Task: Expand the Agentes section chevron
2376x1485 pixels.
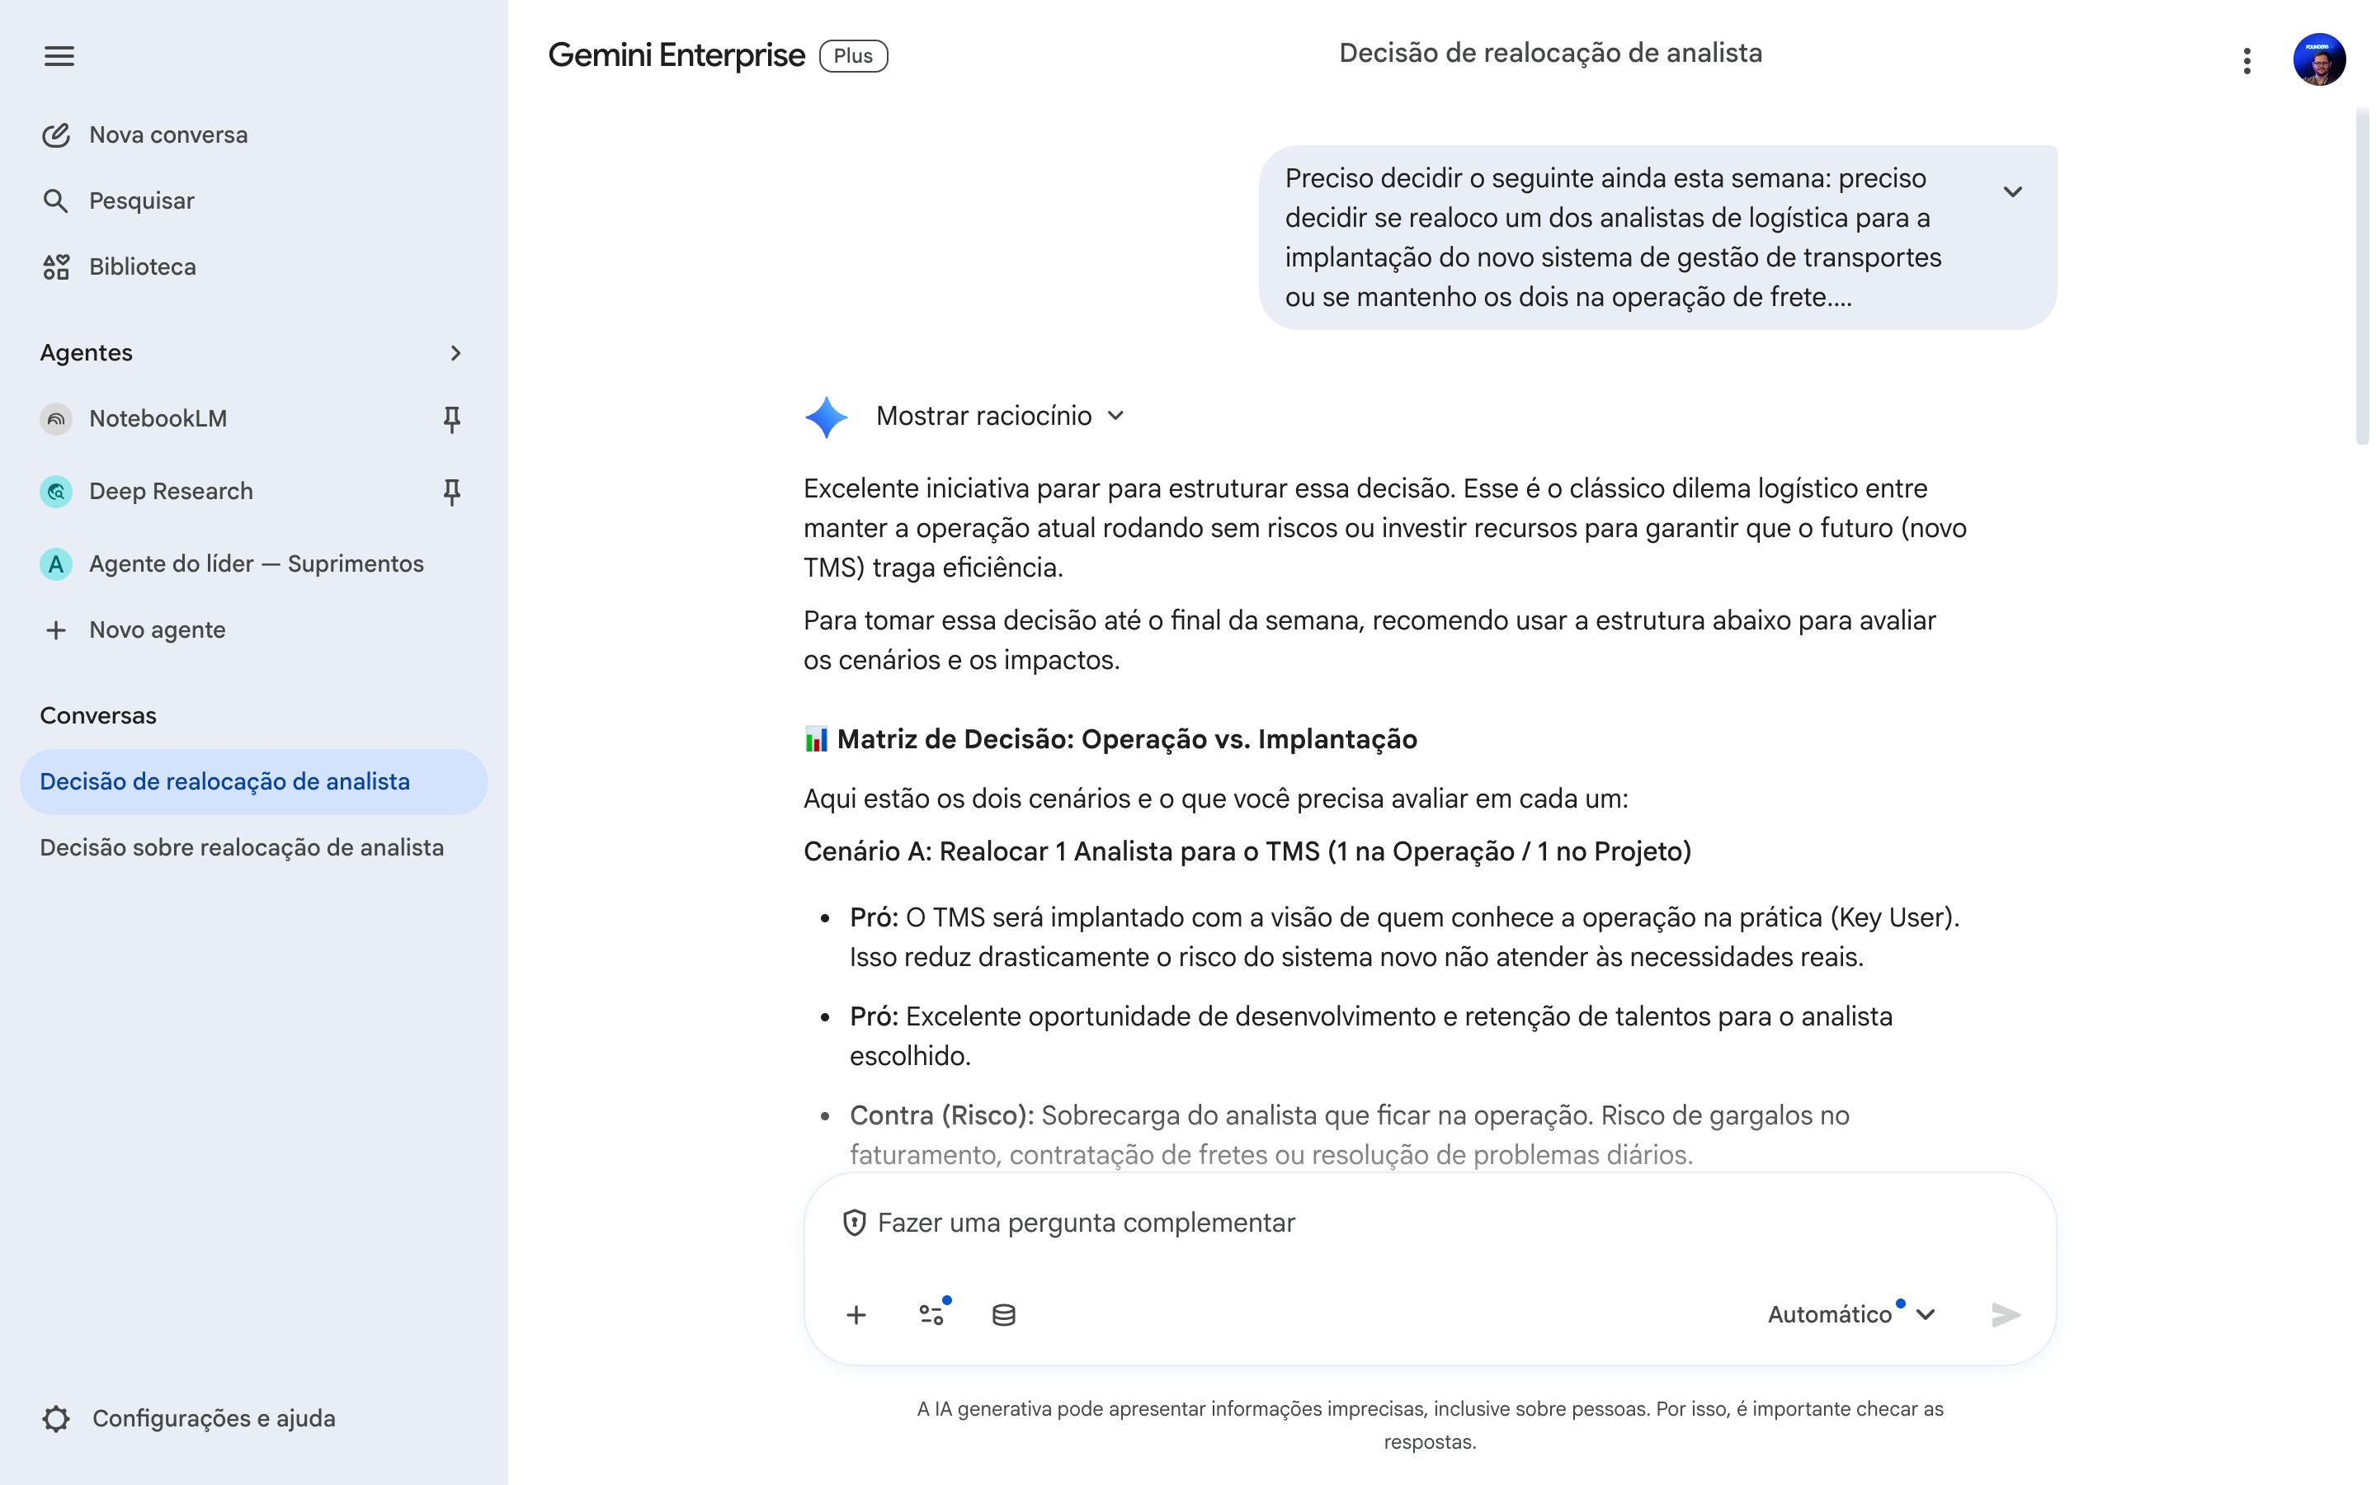Action: pos(455,352)
